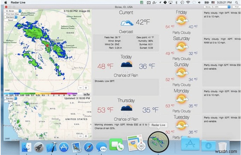The image size is (241, 155).
Task: Click the Saturday forecast sun icon
Action: point(182,47)
